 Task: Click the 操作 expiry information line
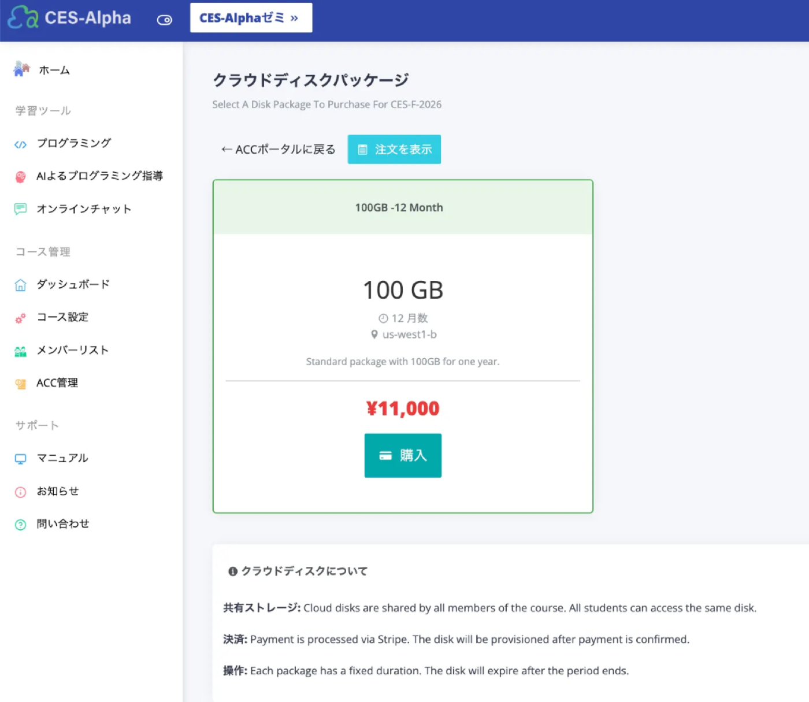[x=426, y=671]
